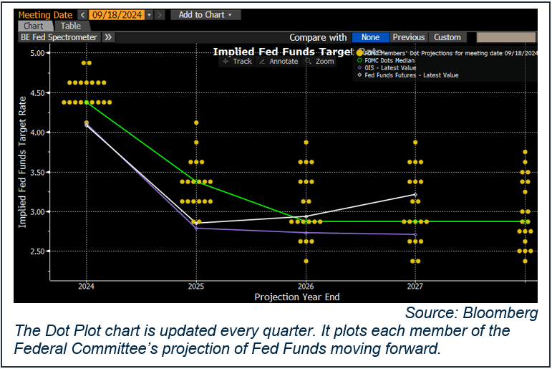Select Custom under Compare with
Image resolution: width=552 pixels, height=369 pixels.
click(447, 37)
